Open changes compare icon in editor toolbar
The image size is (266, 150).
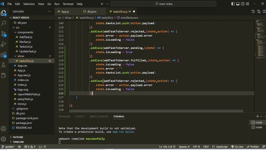tap(259, 11)
